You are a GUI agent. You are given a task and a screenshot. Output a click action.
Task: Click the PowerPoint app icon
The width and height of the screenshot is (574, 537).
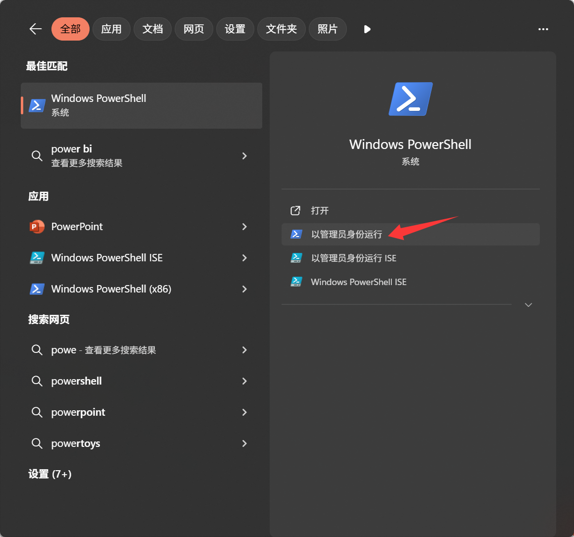pyautogui.click(x=37, y=227)
